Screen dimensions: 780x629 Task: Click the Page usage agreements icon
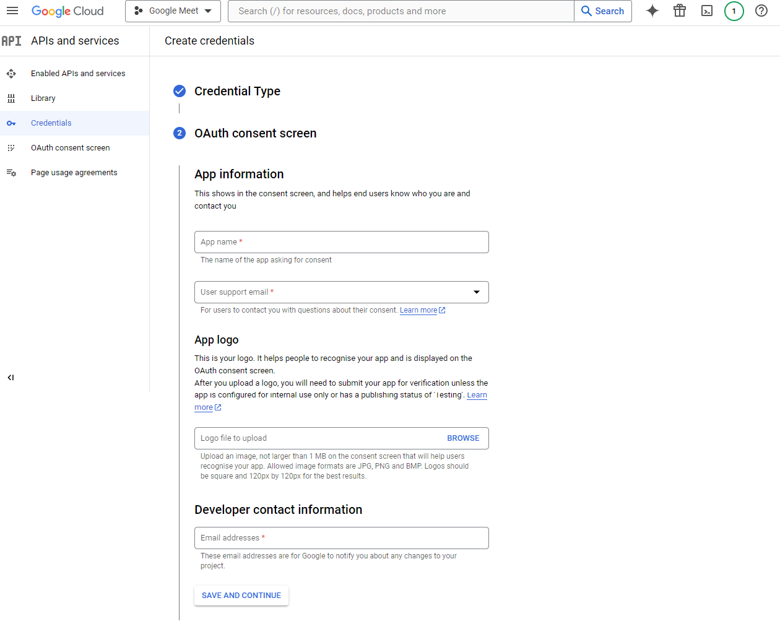coord(11,172)
